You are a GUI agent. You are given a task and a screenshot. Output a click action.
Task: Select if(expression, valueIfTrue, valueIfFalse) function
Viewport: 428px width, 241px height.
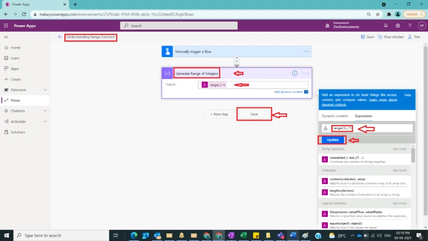tap(365, 214)
